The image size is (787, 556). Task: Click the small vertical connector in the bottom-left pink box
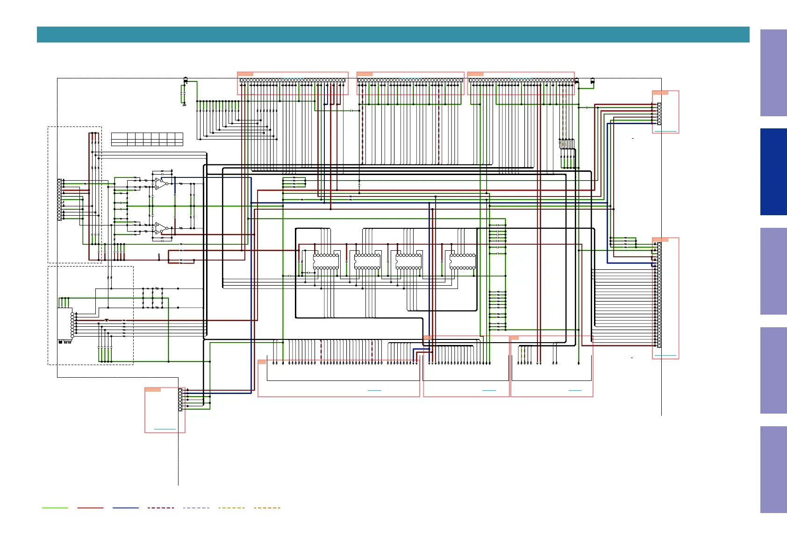[180, 400]
